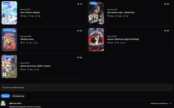The width and height of the screenshot is (174, 108).
Task: Open the title Акула-Убийца в Другом Мире
Action: (123, 39)
